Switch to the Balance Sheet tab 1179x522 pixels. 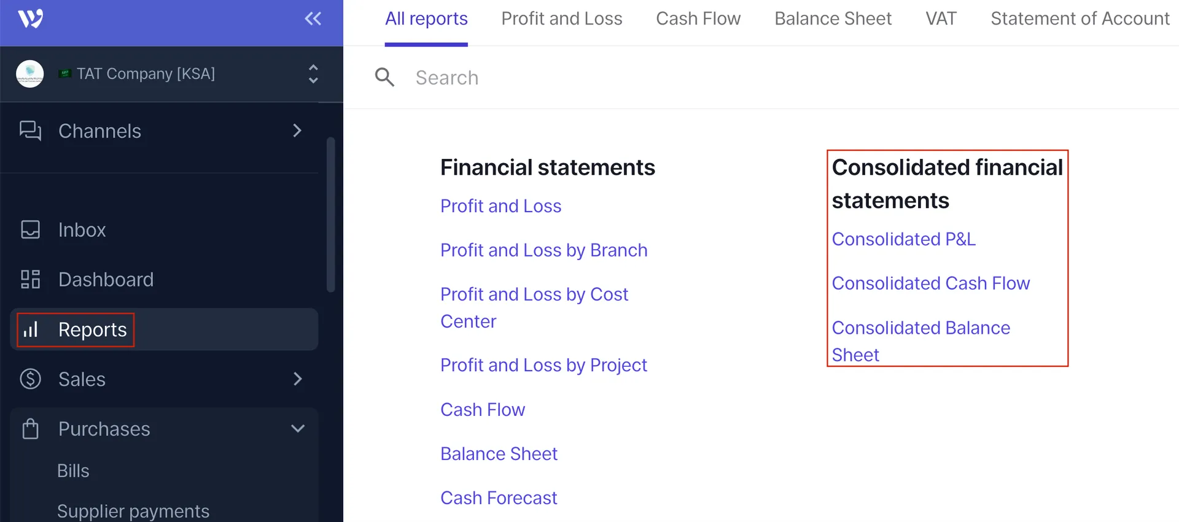pos(832,18)
